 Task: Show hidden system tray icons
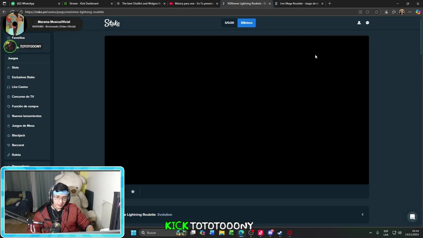[370, 233]
